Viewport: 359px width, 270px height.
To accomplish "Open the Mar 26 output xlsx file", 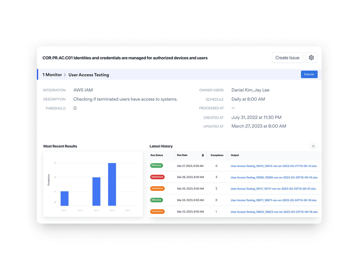I will 274,178.
